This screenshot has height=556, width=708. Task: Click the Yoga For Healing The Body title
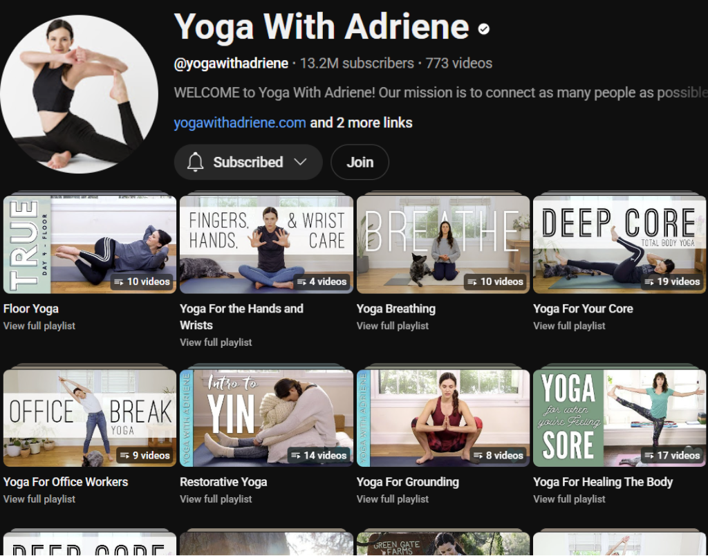point(603,483)
